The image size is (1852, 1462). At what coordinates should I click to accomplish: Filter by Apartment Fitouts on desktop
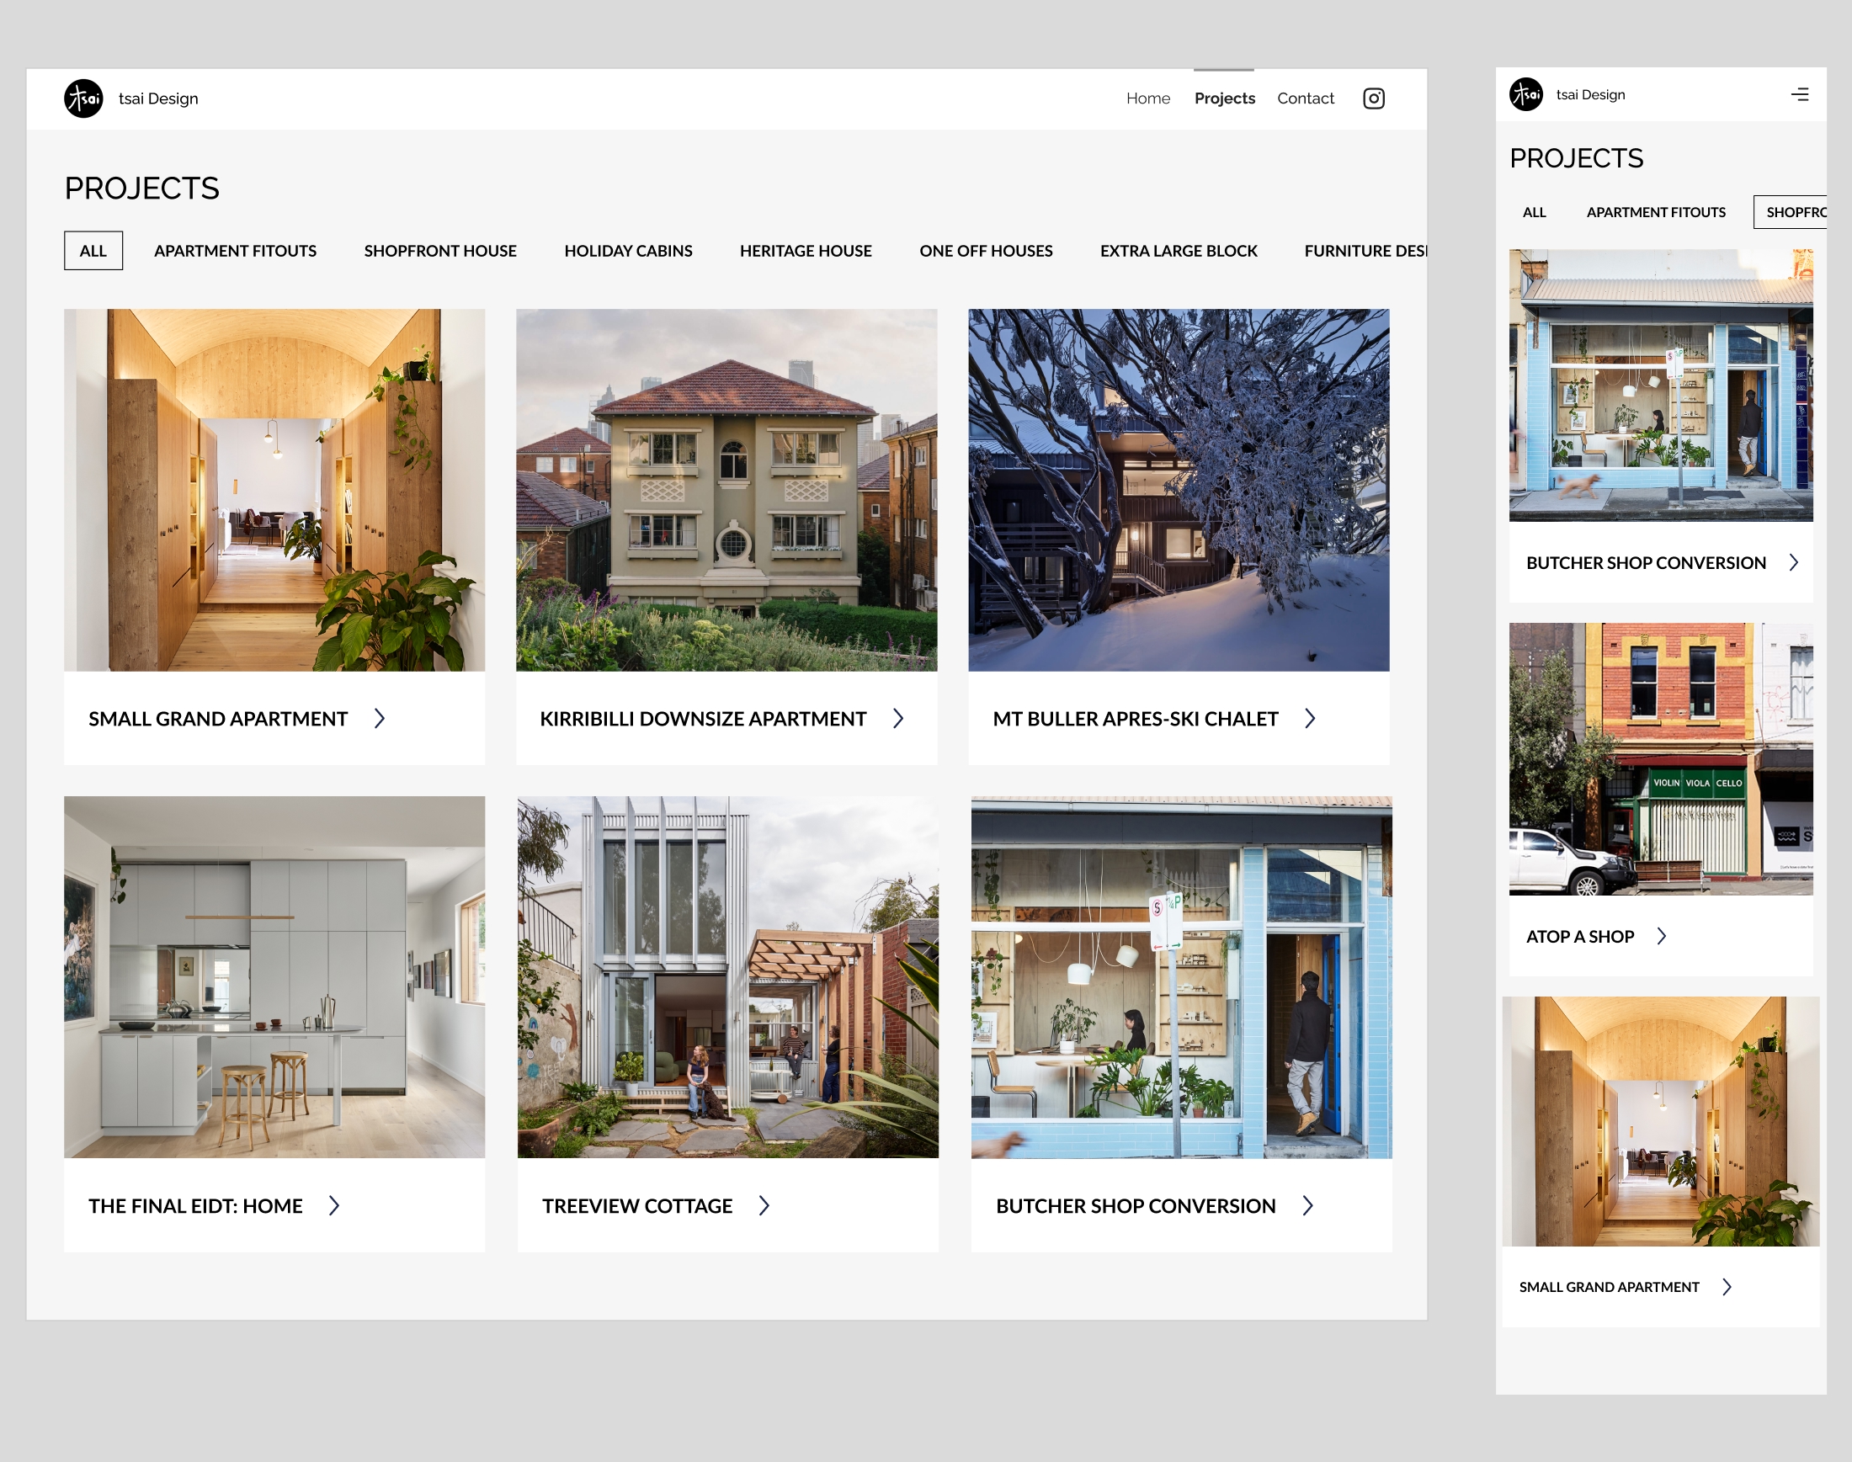[236, 251]
